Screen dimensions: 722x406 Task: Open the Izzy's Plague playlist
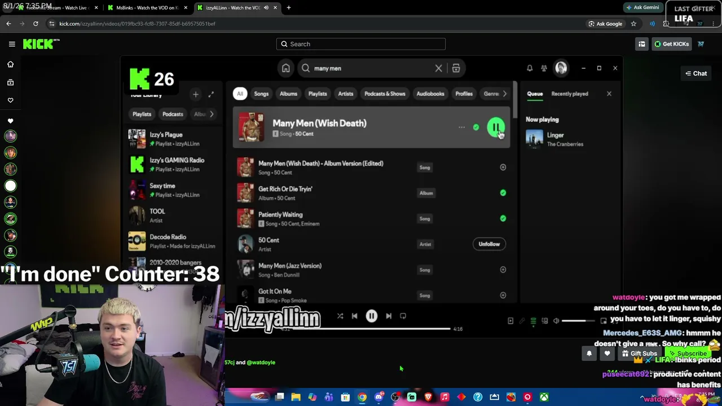click(175, 139)
